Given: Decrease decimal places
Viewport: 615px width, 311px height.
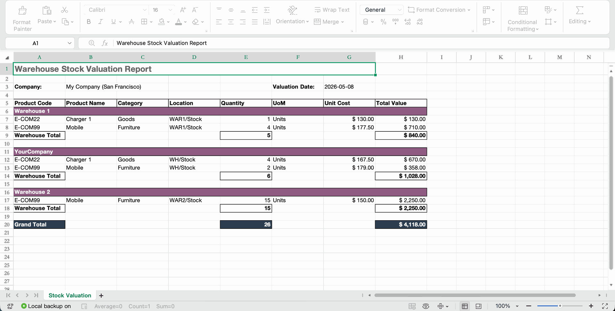Looking at the screenshot, I should [x=420, y=22].
